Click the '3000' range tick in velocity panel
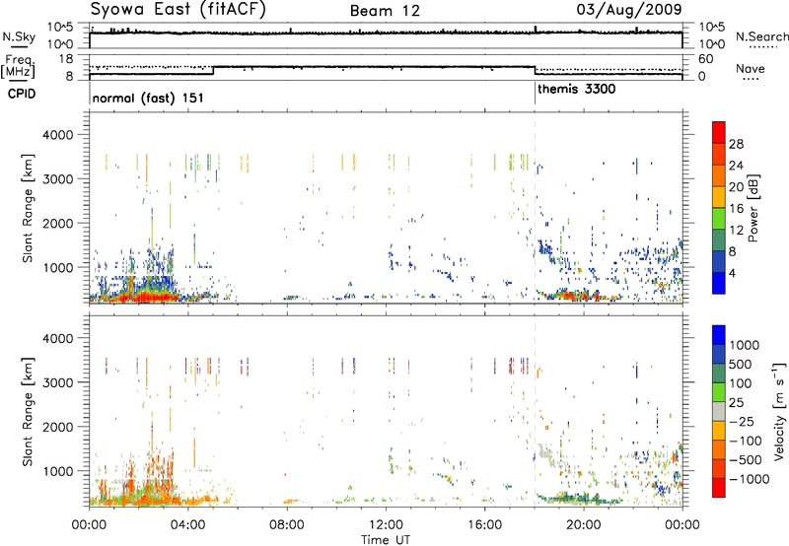The height and width of the screenshot is (546, 789). [57, 382]
